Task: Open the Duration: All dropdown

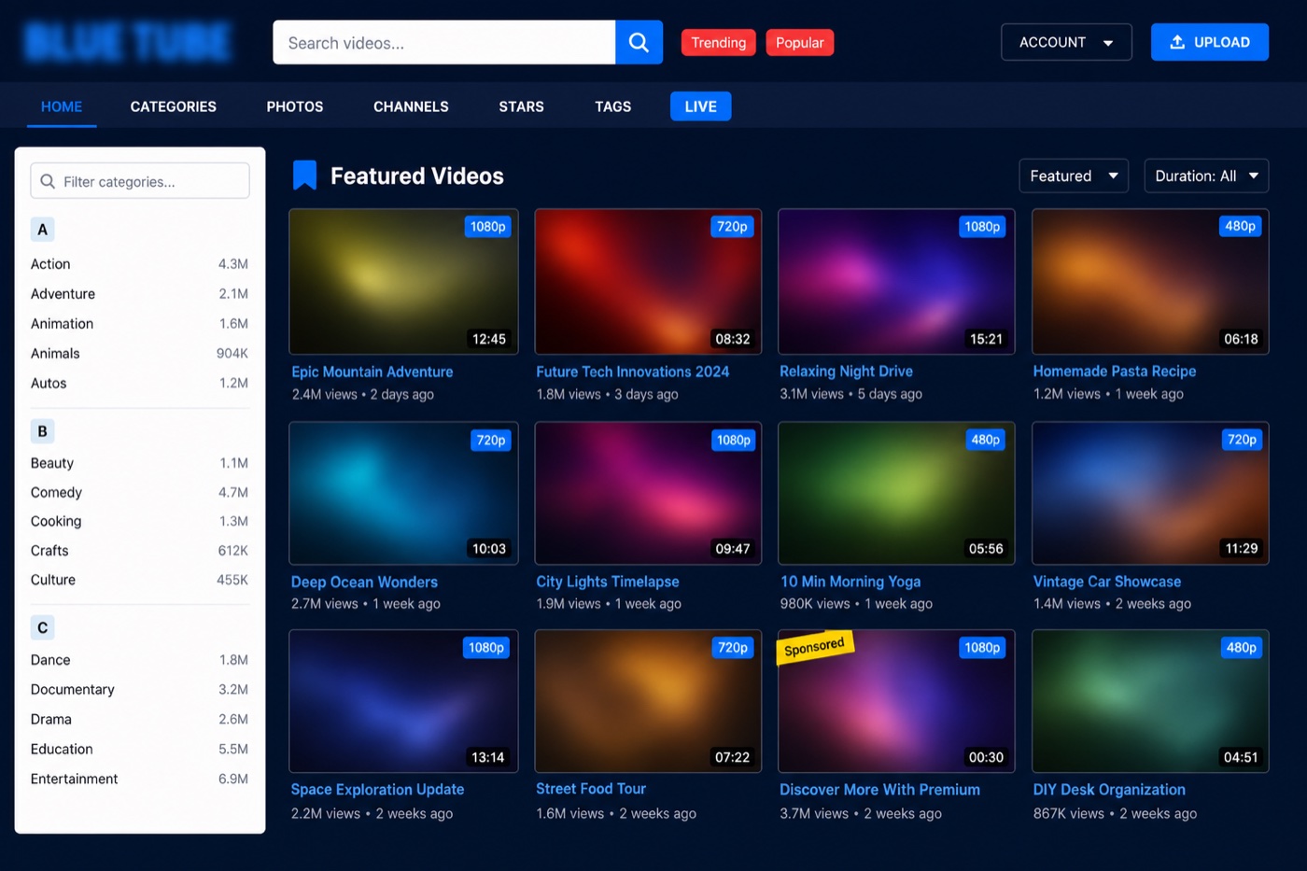Action: (x=1206, y=176)
